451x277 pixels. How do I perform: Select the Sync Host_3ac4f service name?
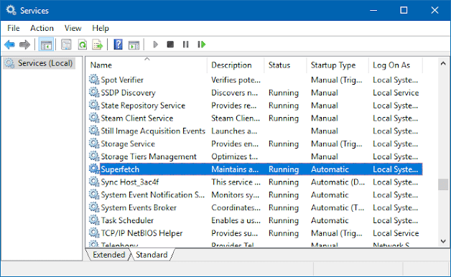130,182
